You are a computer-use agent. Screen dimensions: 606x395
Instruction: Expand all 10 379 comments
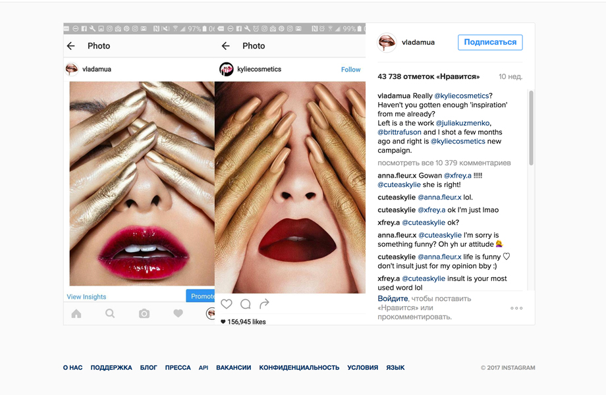click(x=444, y=163)
